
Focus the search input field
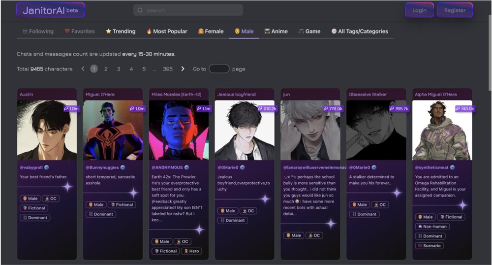[188, 10]
